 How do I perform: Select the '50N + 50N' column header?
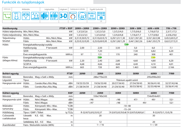point(136,28)
